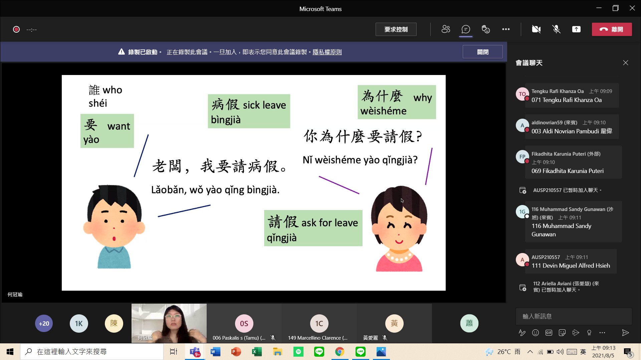This screenshot has height=360, width=641.
Task: Open Microsoft Teams from the taskbar
Action: (x=195, y=352)
